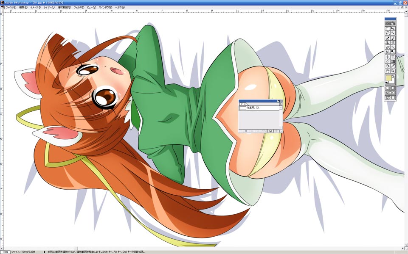
Task: Load path as a selection button
Action: click(258, 131)
